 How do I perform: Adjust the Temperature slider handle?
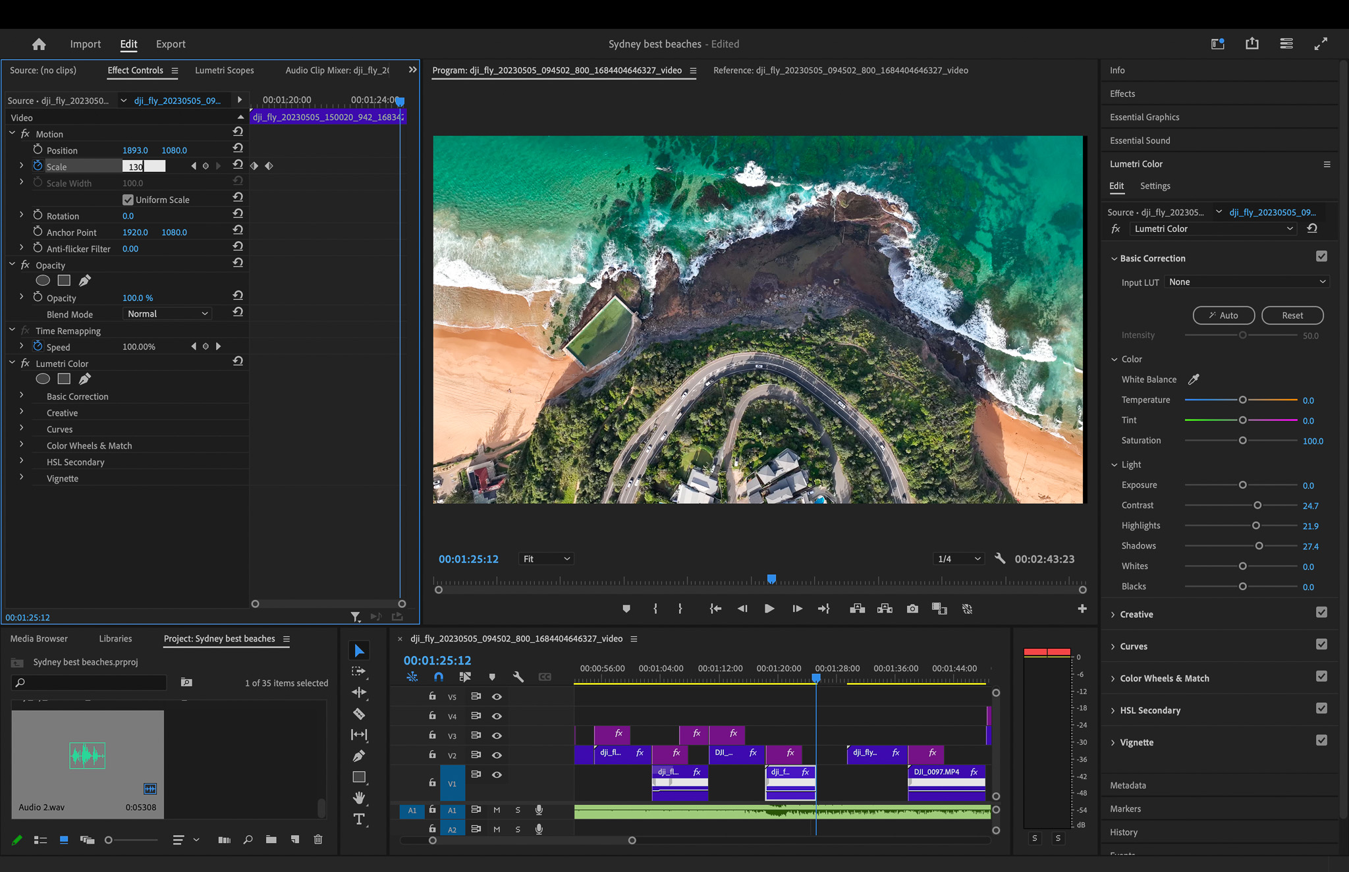(x=1242, y=400)
